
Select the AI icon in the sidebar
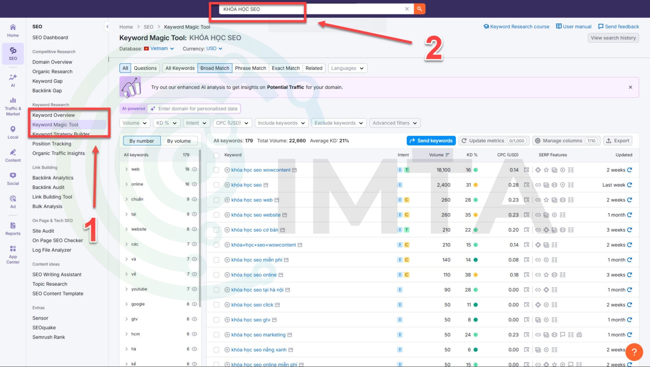[x=13, y=80]
